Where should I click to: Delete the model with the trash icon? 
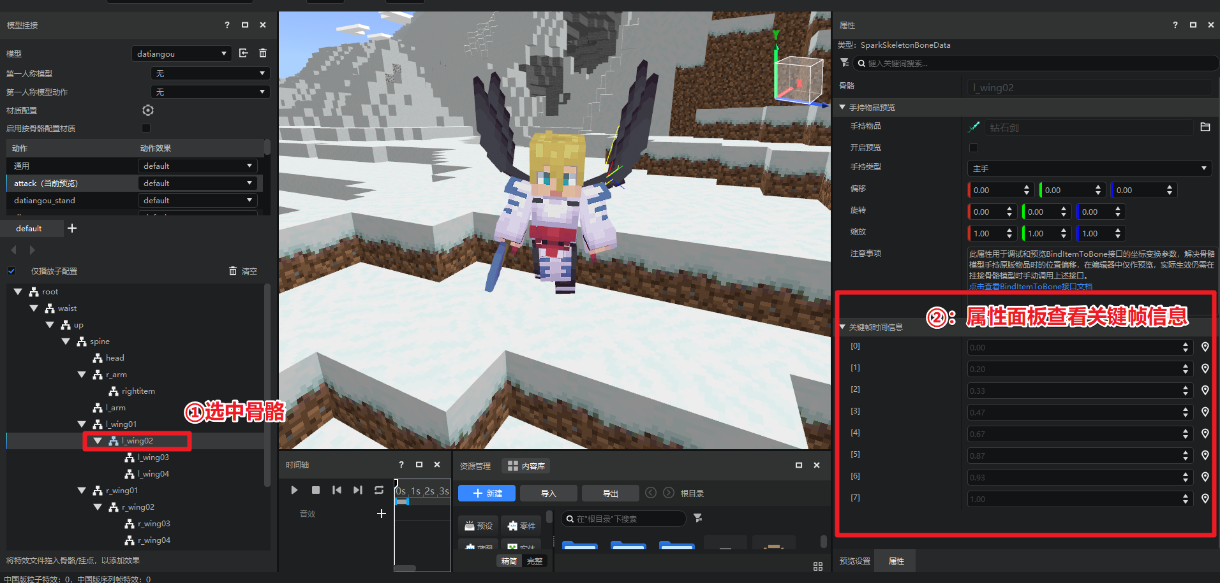pos(263,53)
